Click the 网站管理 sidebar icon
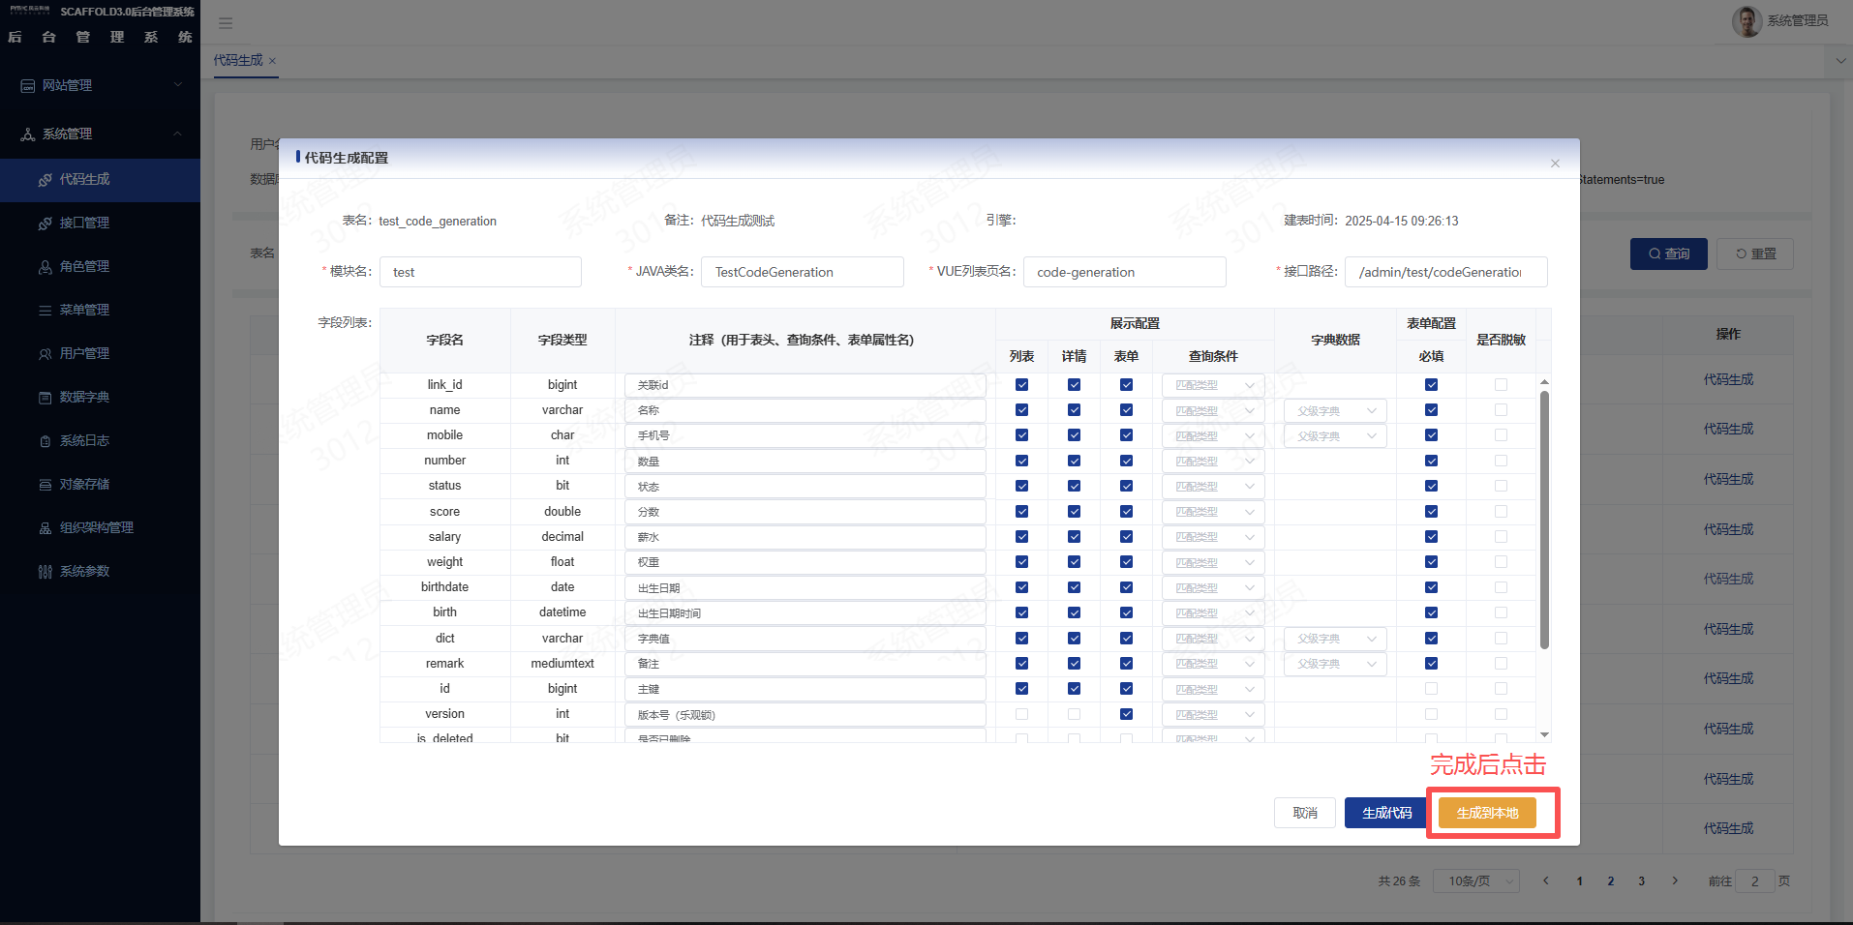 (28, 86)
